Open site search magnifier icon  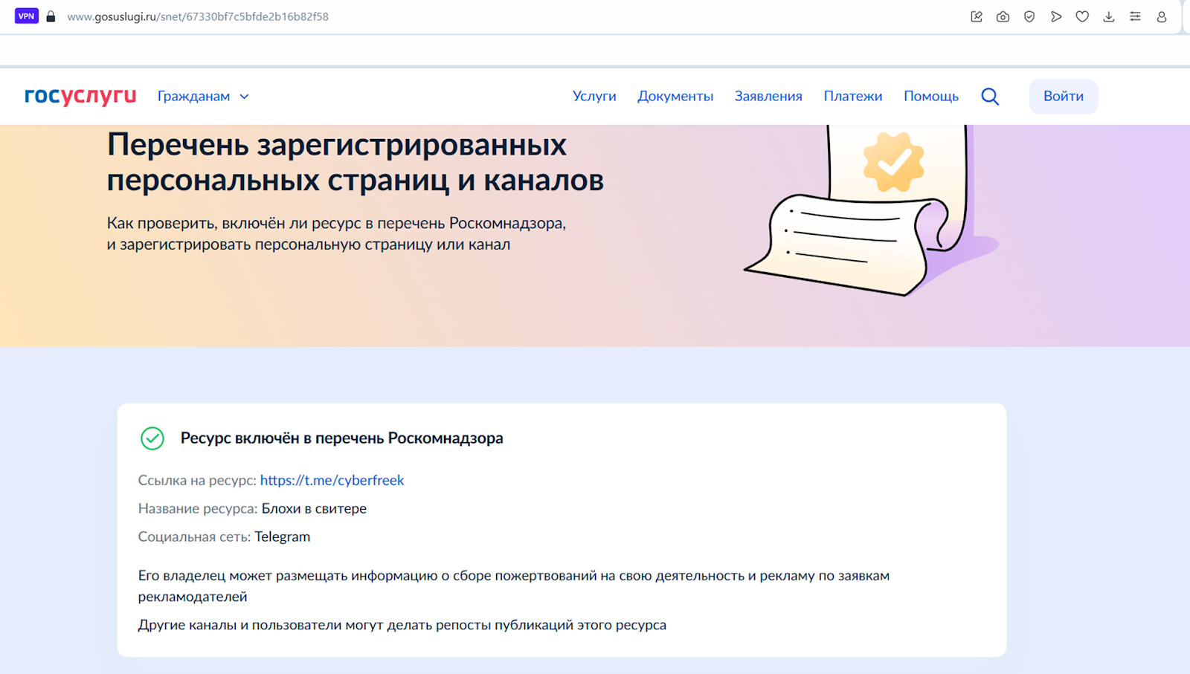(x=990, y=97)
